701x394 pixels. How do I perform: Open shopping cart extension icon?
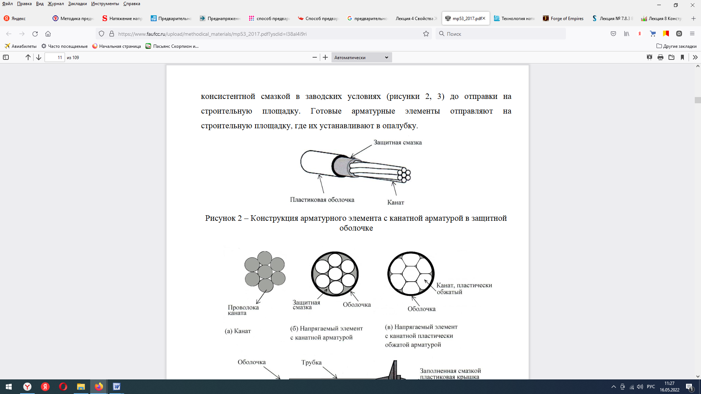[x=653, y=34]
